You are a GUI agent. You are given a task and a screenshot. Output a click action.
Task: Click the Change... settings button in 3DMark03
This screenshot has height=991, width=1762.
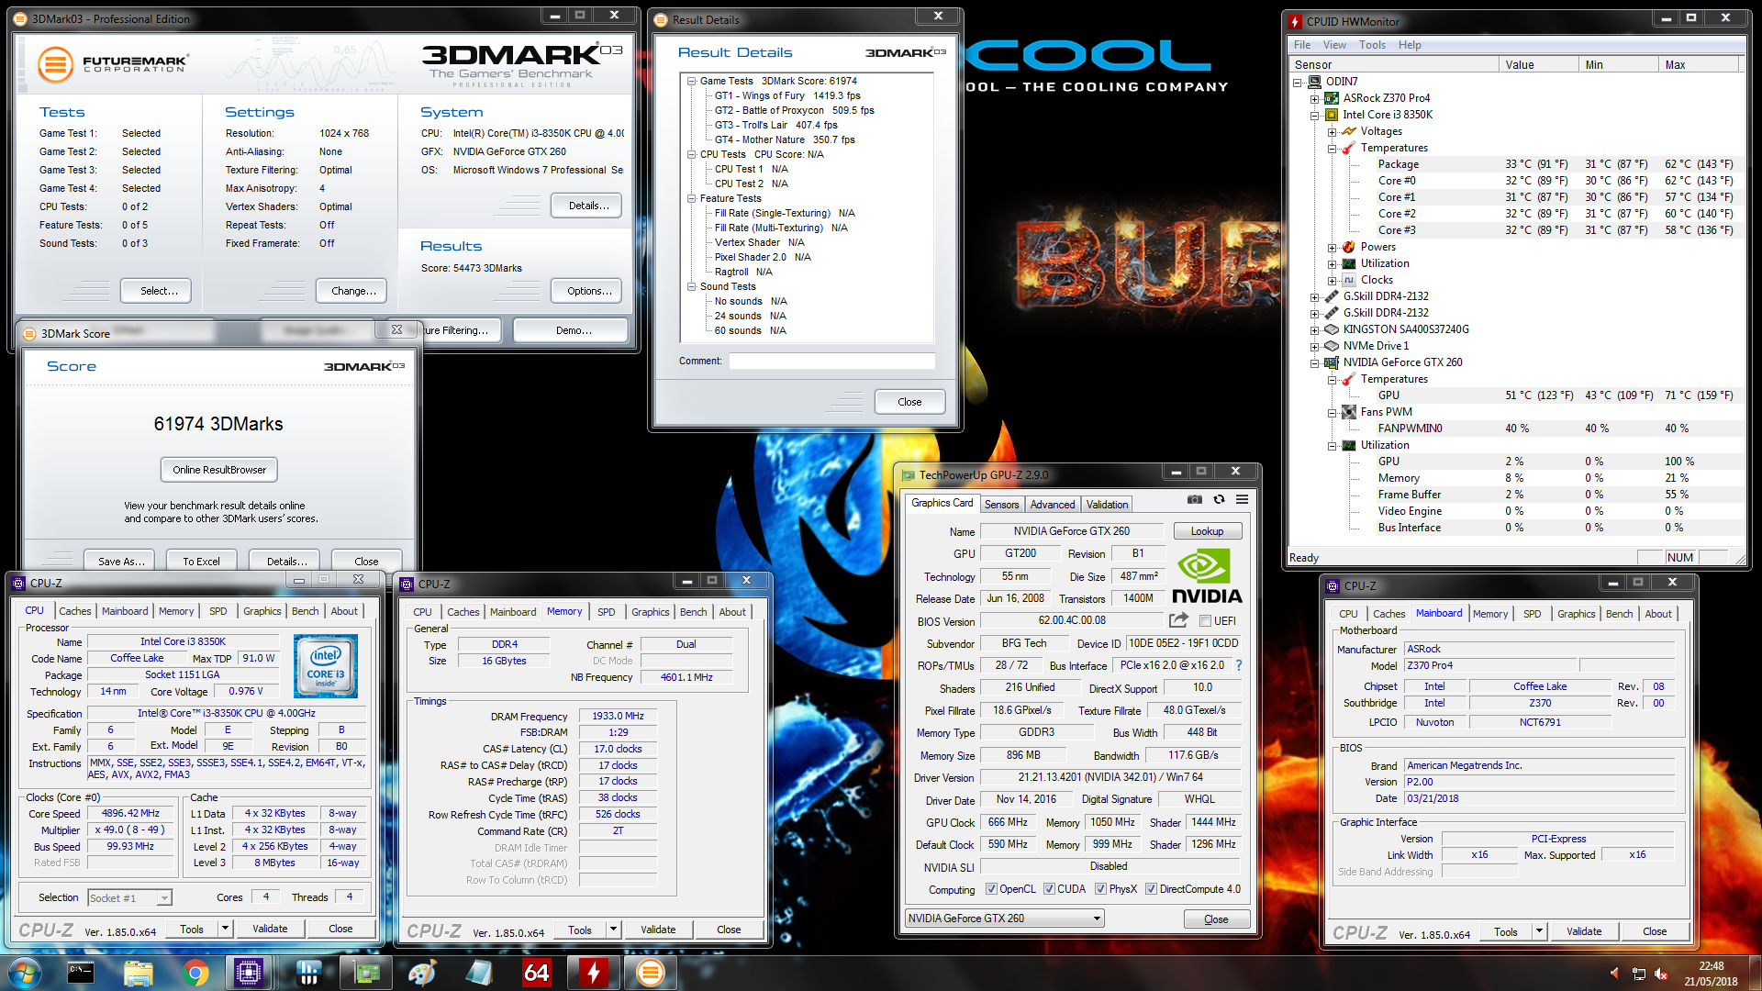click(x=353, y=291)
